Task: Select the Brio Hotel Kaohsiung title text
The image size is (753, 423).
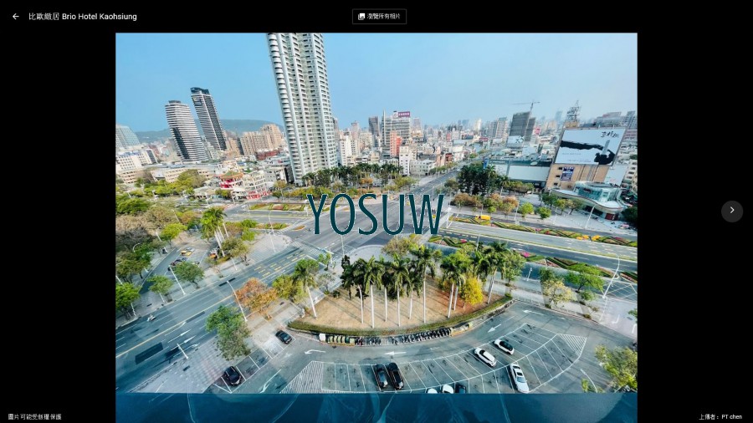Action: click(x=99, y=17)
